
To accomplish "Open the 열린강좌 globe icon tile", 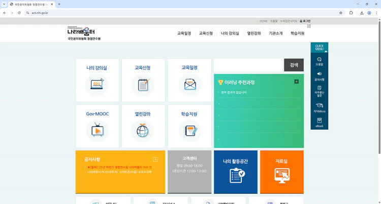I will [143, 126].
